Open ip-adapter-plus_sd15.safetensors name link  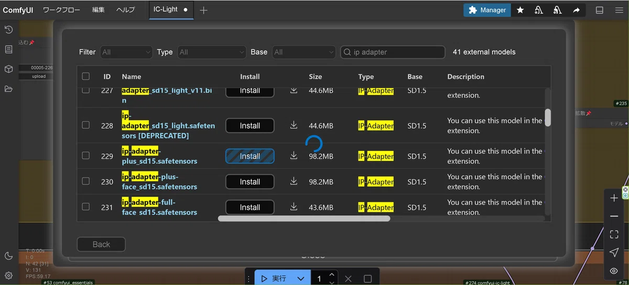coord(159,156)
